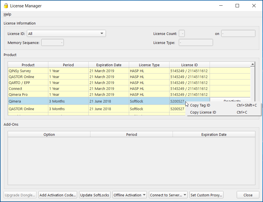Maximize the License Manager window
The width and height of the screenshot is (263, 202).
[x=237, y=6]
